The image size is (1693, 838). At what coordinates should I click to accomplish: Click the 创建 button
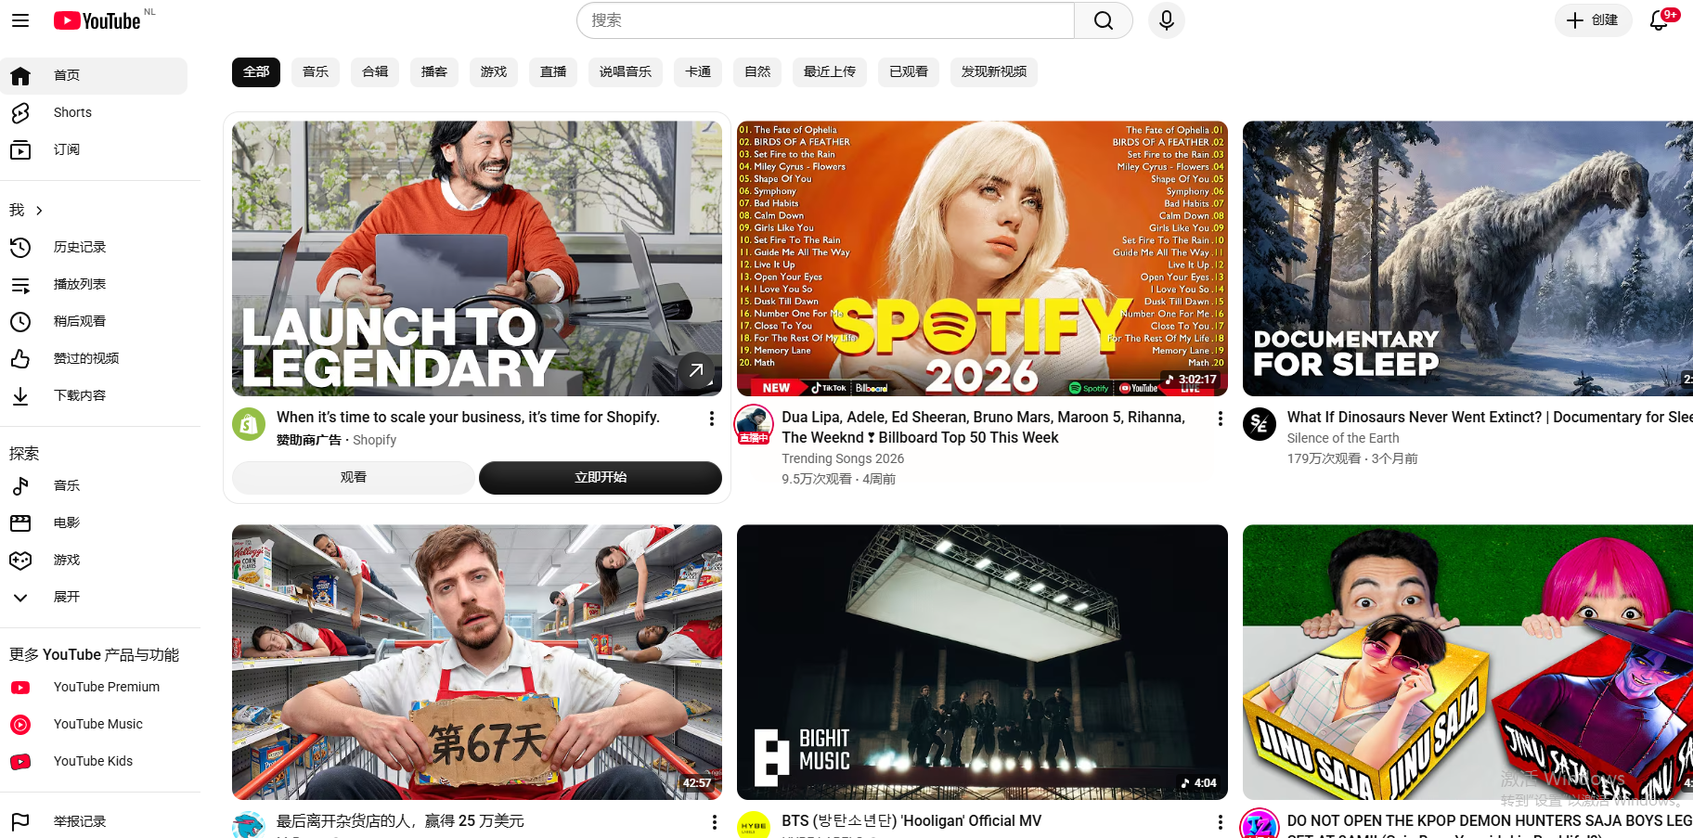click(1593, 20)
